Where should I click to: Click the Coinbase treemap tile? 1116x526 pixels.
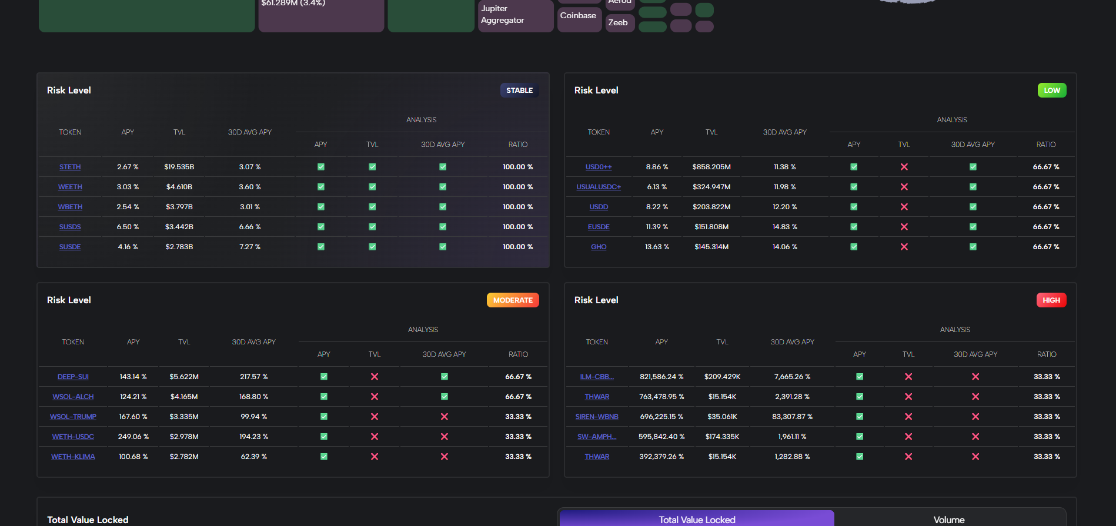tap(578, 17)
